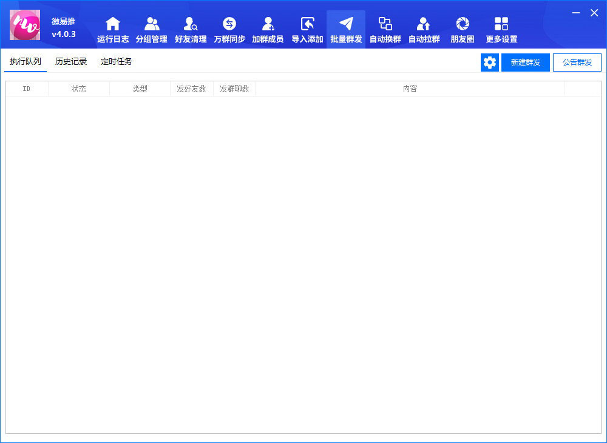Open 更多设置 grid icon

coord(501,24)
